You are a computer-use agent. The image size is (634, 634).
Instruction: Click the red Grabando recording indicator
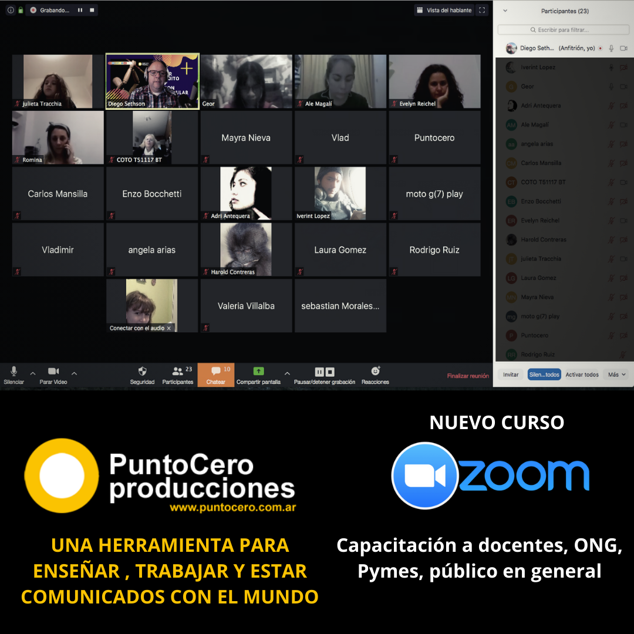(33, 10)
